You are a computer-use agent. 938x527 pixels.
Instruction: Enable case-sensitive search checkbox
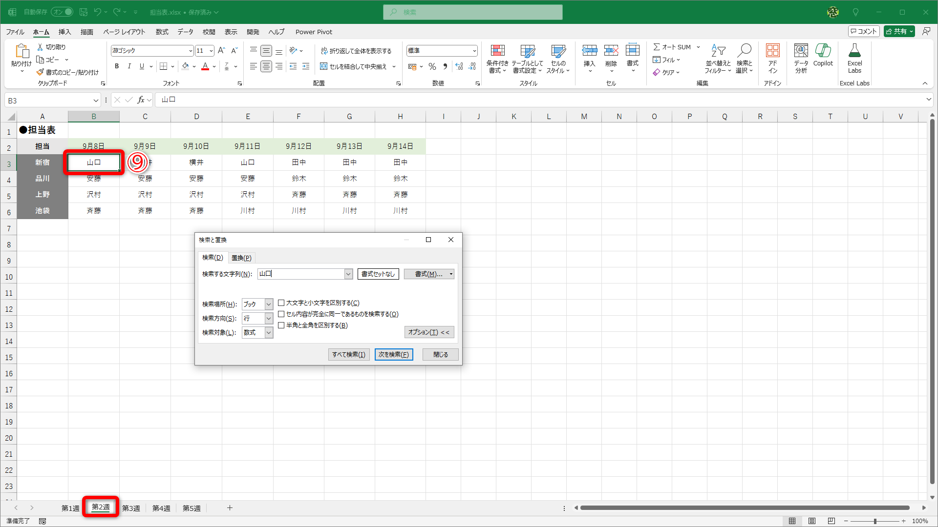(x=281, y=303)
